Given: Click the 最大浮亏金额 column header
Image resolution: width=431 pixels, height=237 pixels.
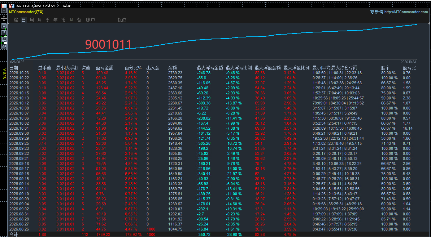Looking at the screenshot, I should click(x=210, y=68).
